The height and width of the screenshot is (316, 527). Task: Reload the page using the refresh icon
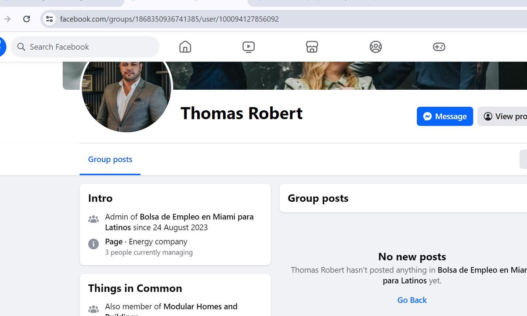26,19
